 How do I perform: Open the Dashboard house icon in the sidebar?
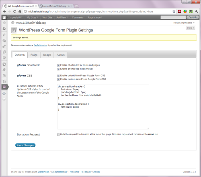[4, 23]
